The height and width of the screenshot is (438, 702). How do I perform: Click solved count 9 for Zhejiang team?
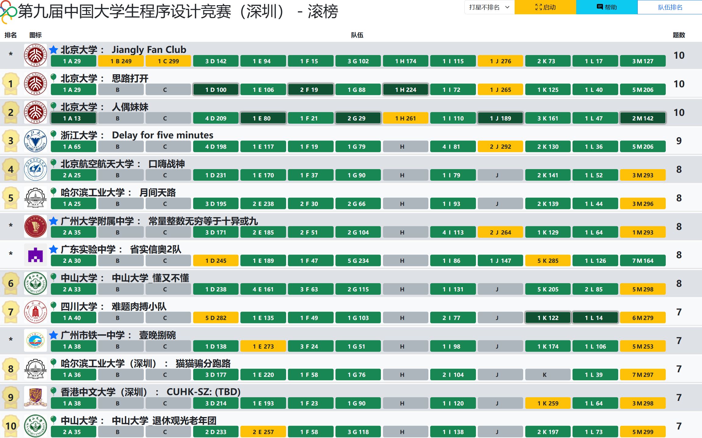tap(679, 141)
